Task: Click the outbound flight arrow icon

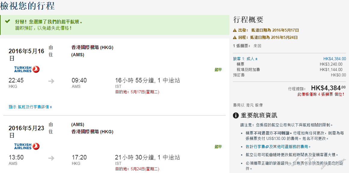Action: (x=51, y=81)
